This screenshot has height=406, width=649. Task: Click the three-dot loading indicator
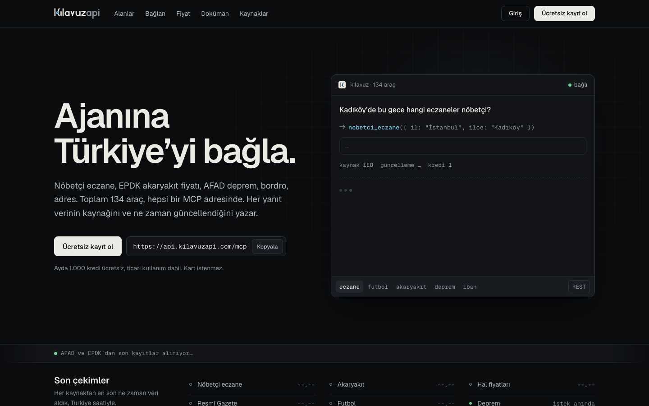point(346,190)
